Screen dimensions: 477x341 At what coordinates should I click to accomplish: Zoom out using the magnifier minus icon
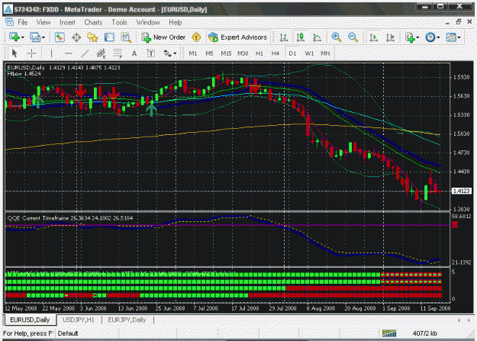[x=353, y=37]
